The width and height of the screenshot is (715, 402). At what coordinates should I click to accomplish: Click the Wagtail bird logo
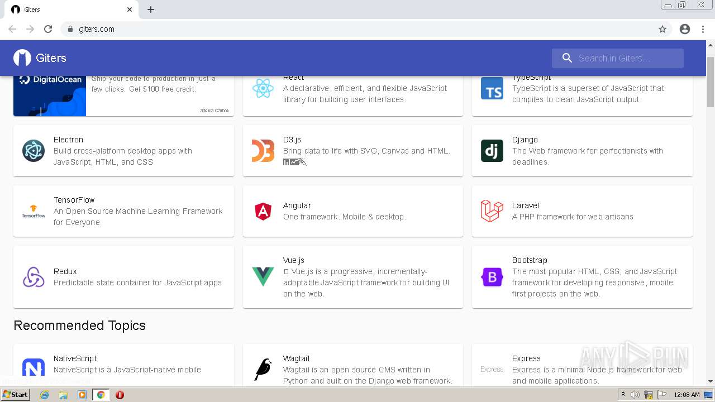click(x=263, y=369)
